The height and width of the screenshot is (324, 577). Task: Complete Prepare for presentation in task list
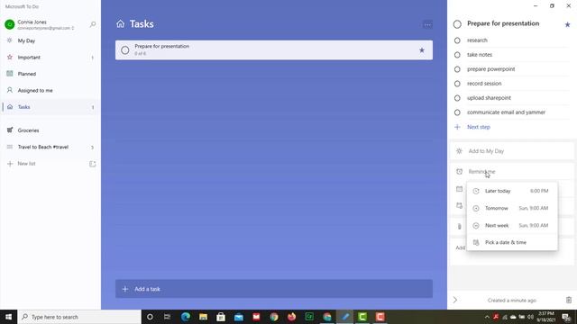point(125,50)
